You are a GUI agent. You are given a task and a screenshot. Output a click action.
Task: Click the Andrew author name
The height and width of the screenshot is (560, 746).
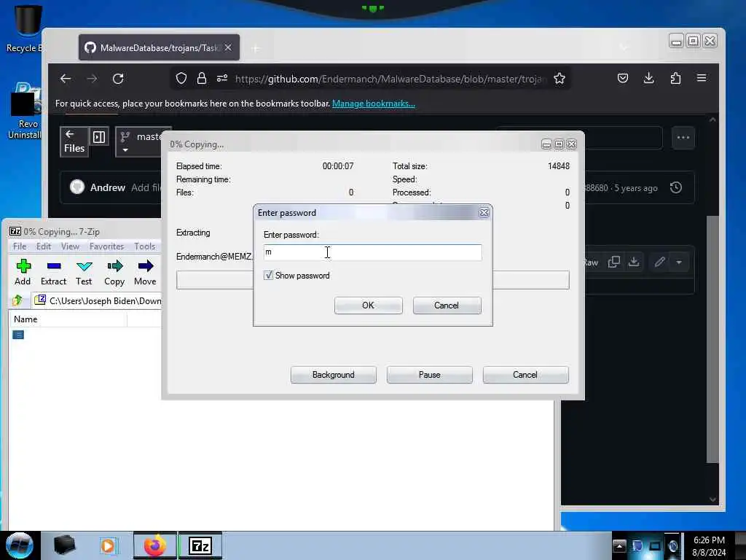(x=108, y=187)
